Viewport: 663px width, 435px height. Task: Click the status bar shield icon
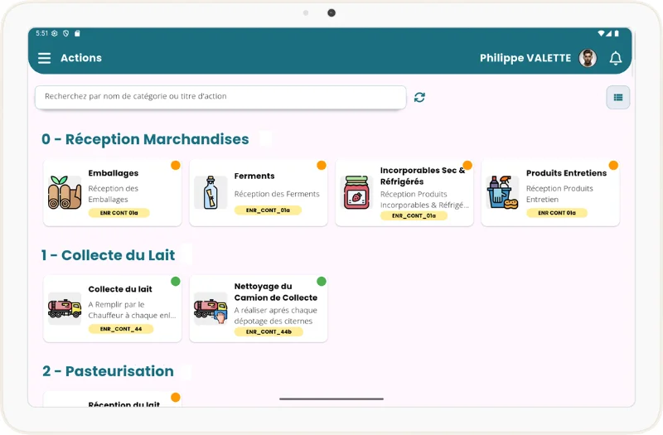click(x=66, y=33)
